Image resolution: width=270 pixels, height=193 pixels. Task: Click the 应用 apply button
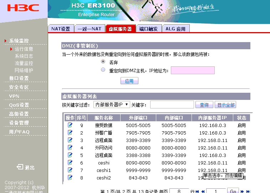129,81
